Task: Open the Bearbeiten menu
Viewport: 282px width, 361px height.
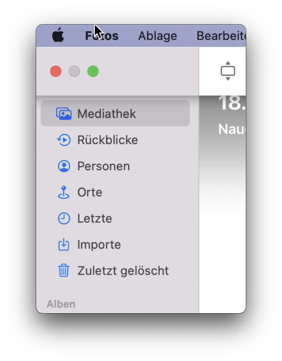Action: click(221, 36)
